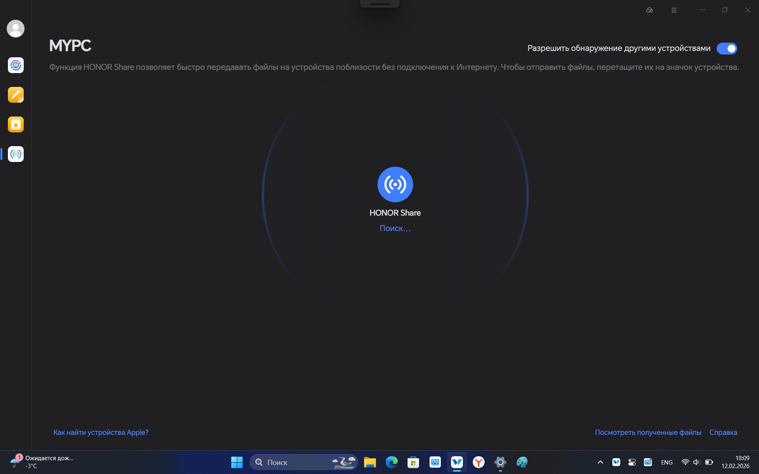
Task: Open the weather widget on the taskbar
Action: point(42,462)
